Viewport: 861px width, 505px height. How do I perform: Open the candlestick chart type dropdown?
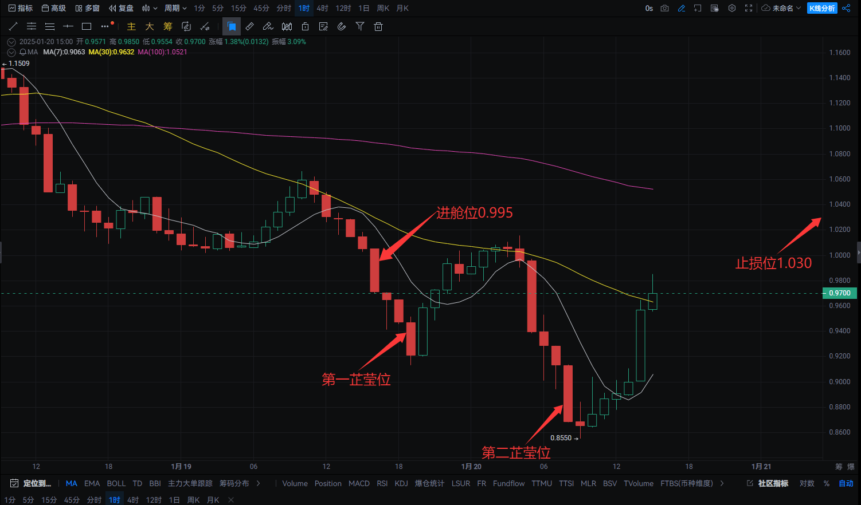[150, 8]
